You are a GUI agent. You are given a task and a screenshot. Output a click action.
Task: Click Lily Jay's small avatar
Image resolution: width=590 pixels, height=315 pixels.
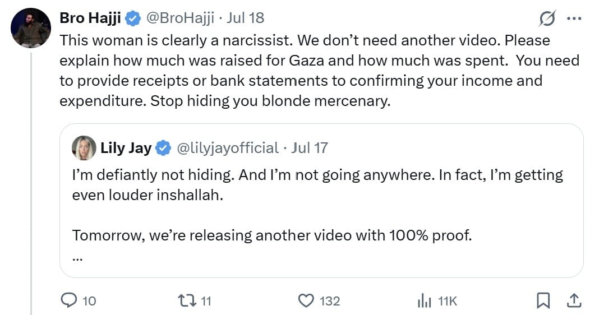84,148
